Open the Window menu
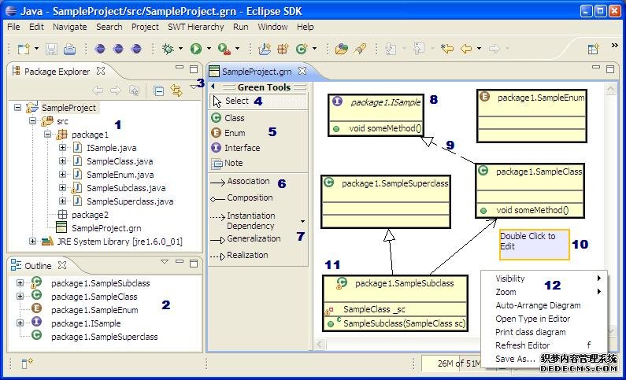Viewport: 626px width, 380px height. pyautogui.click(x=272, y=27)
